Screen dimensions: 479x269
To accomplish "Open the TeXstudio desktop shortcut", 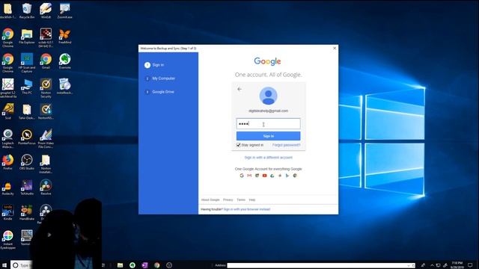I will 27,188.
